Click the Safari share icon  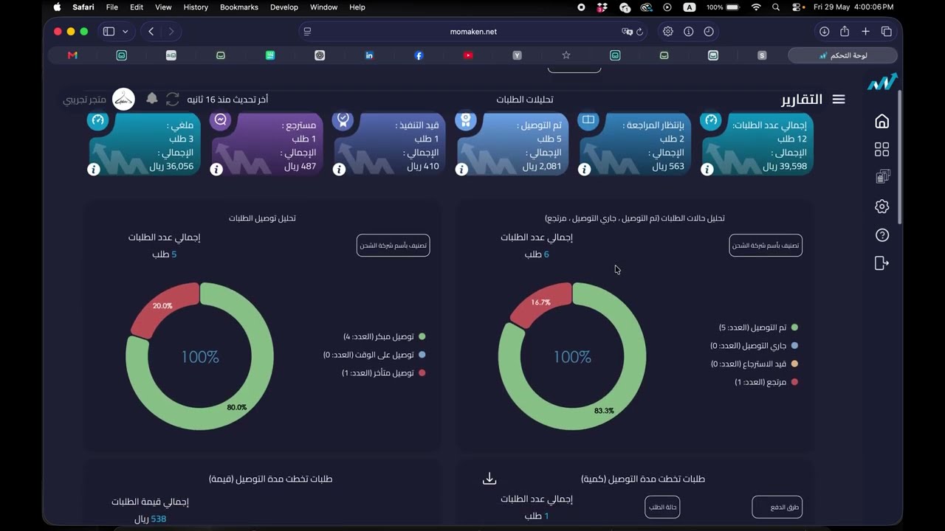tap(845, 31)
